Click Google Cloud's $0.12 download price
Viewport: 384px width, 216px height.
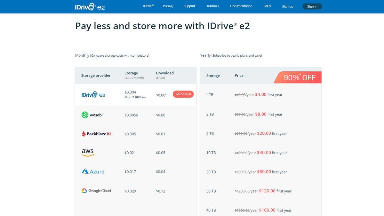161,191
